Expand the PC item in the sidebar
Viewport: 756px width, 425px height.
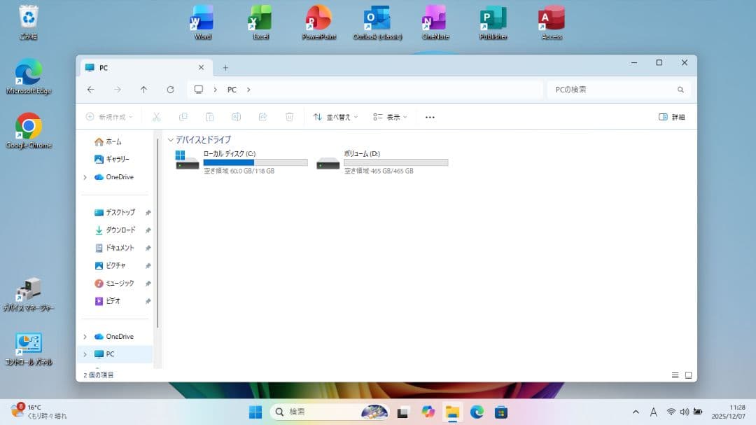85,354
